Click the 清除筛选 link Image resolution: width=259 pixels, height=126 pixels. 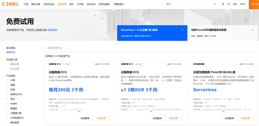pyautogui.click(x=11, y=52)
